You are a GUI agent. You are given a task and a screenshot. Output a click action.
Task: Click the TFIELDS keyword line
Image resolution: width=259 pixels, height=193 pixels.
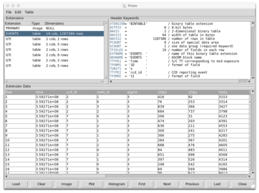167,50
